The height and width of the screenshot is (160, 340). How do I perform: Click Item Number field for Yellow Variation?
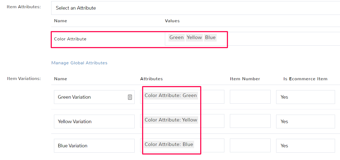(x=250, y=121)
